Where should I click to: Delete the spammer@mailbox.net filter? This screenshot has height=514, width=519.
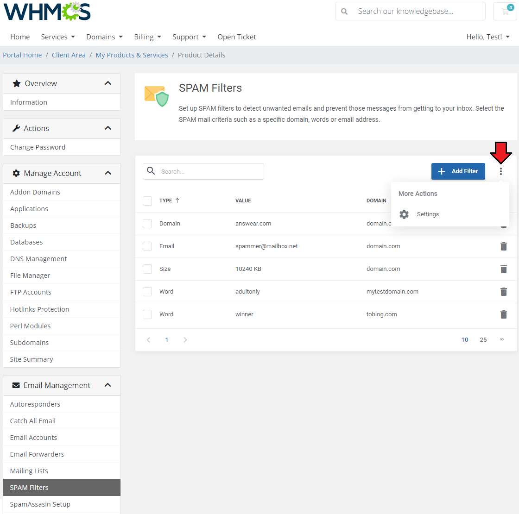(x=503, y=246)
